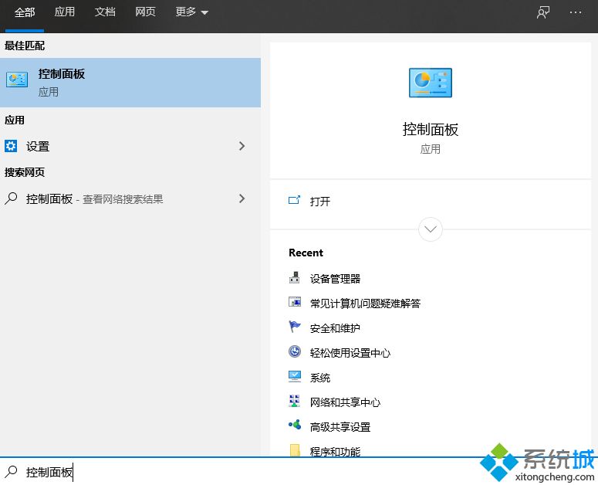The width and height of the screenshot is (598, 485).
Task: Click the network sharing center icon
Action: click(x=294, y=401)
